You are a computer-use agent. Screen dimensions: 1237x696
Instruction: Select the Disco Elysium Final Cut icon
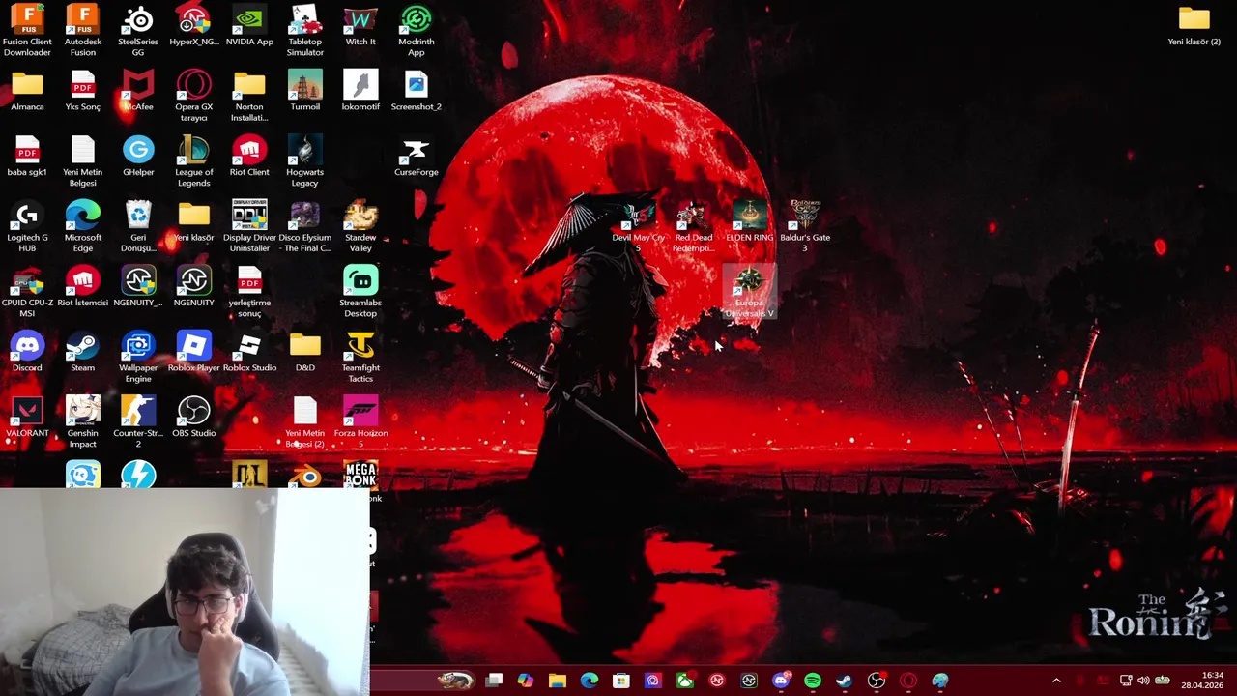[x=304, y=227]
